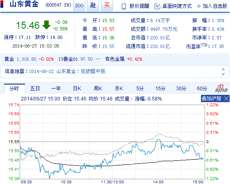Switch to the 15分 chart tab
The height and width of the screenshot is (185, 230).
(x=160, y=89)
